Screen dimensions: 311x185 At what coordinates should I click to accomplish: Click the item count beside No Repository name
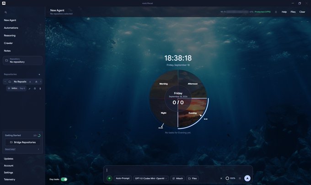point(30,82)
